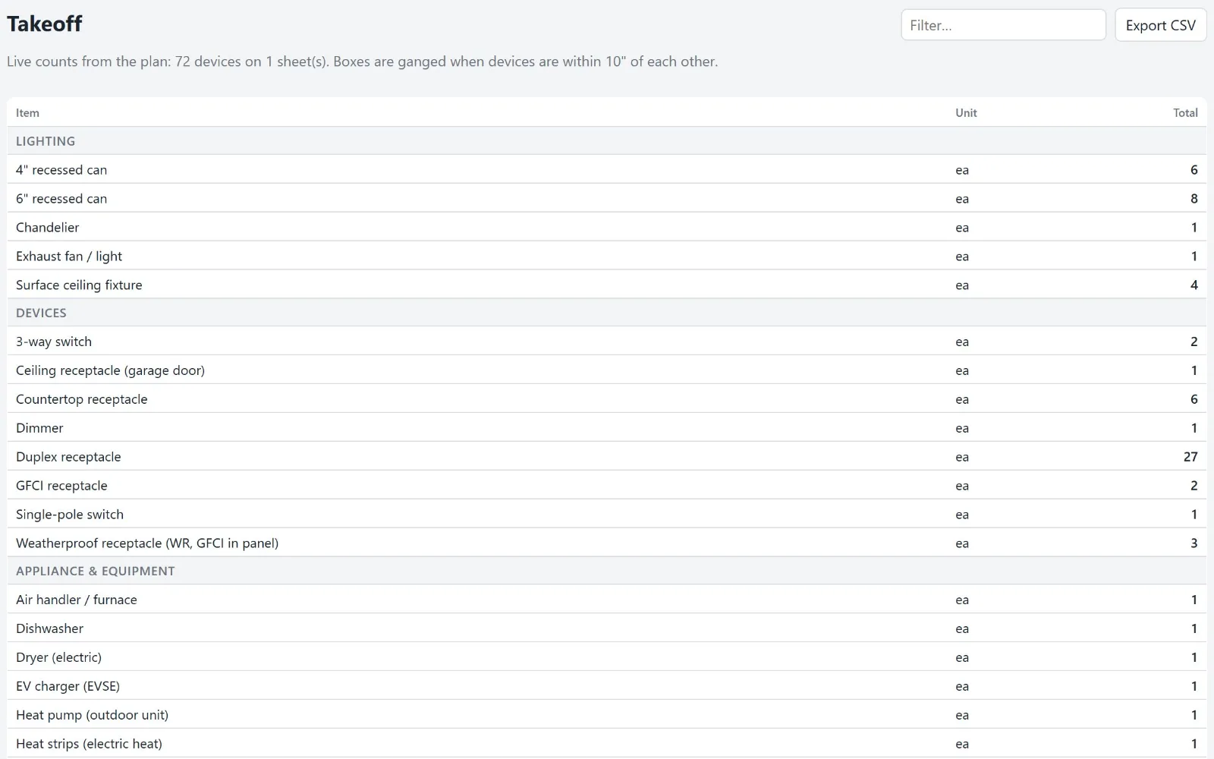Select the 3-way switch row

click(607, 341)
